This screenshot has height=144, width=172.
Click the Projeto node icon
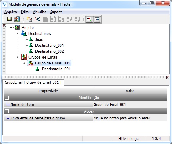click(17, 28)
